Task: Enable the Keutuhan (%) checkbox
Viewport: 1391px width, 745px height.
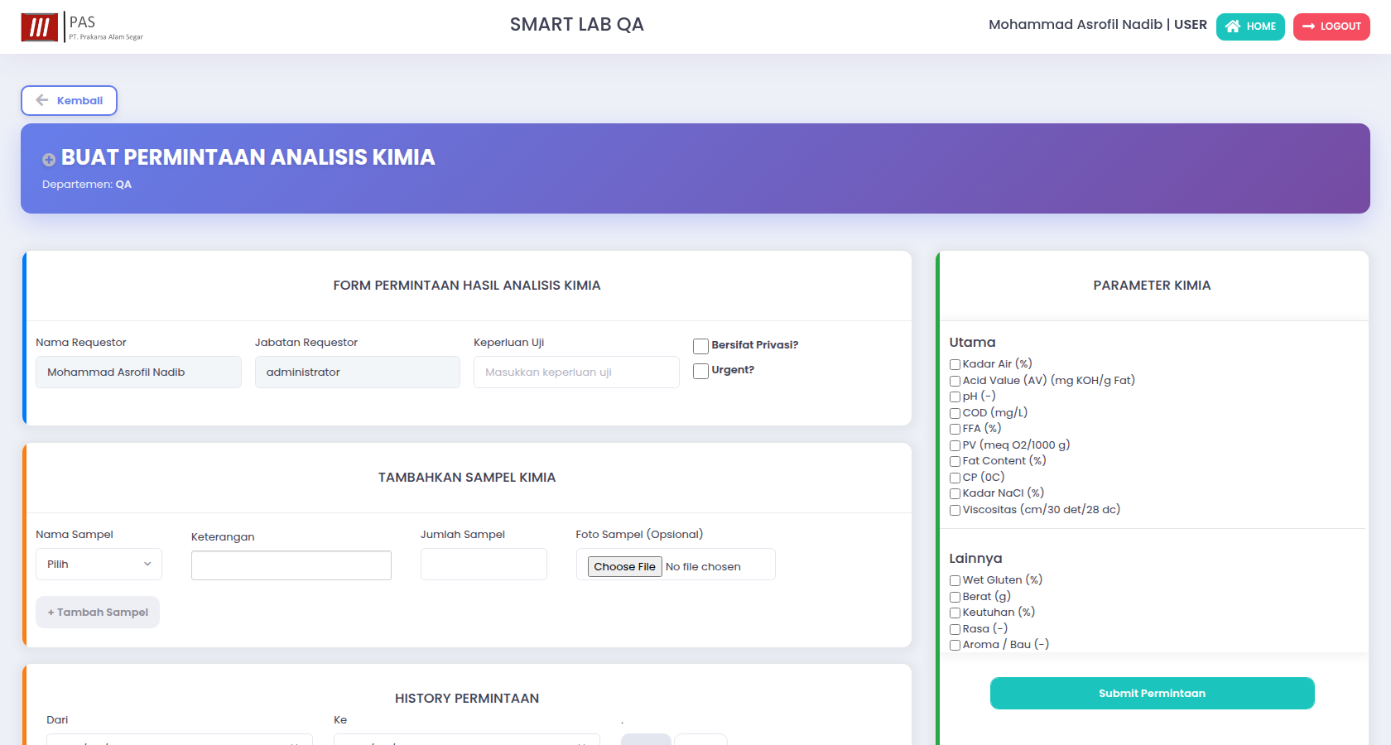Action: click(x=955, y=613)
